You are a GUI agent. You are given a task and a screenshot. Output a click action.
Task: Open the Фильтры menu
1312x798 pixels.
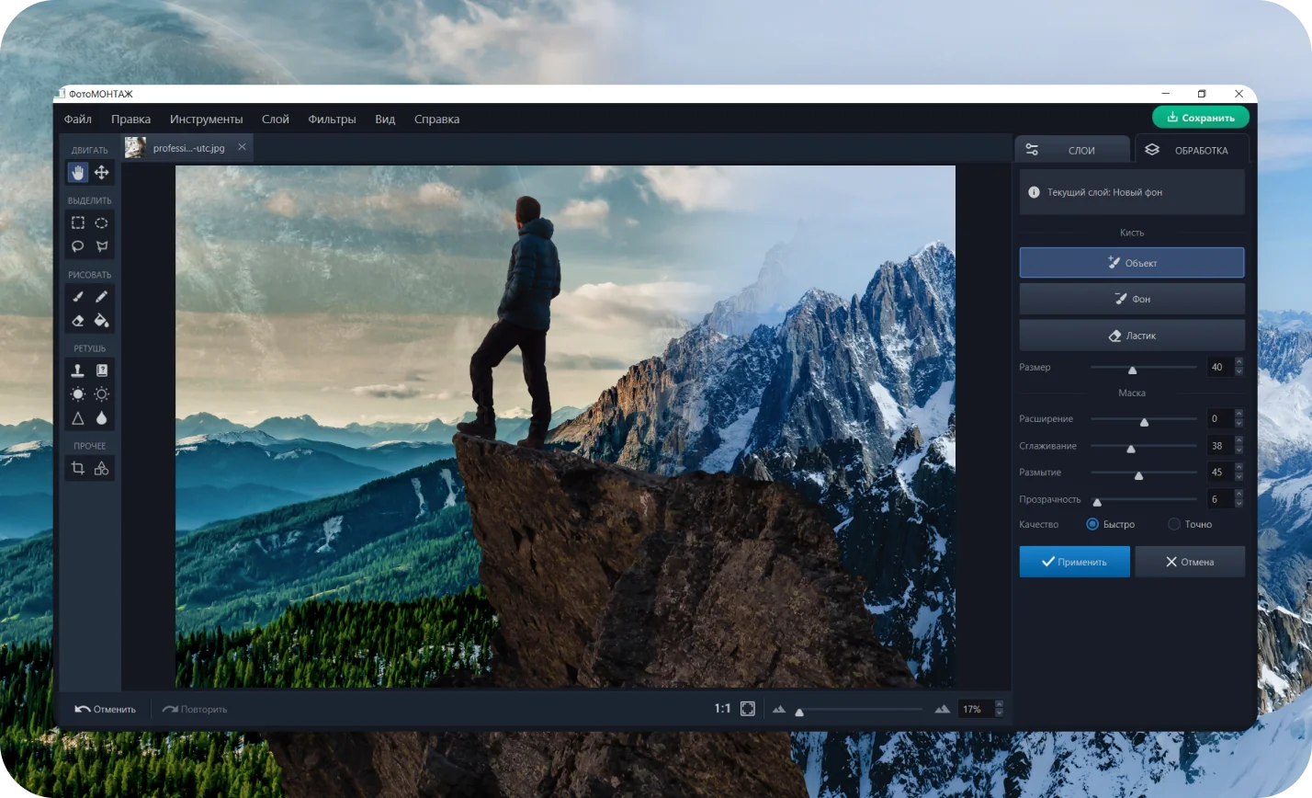click(x=332, y=120)
